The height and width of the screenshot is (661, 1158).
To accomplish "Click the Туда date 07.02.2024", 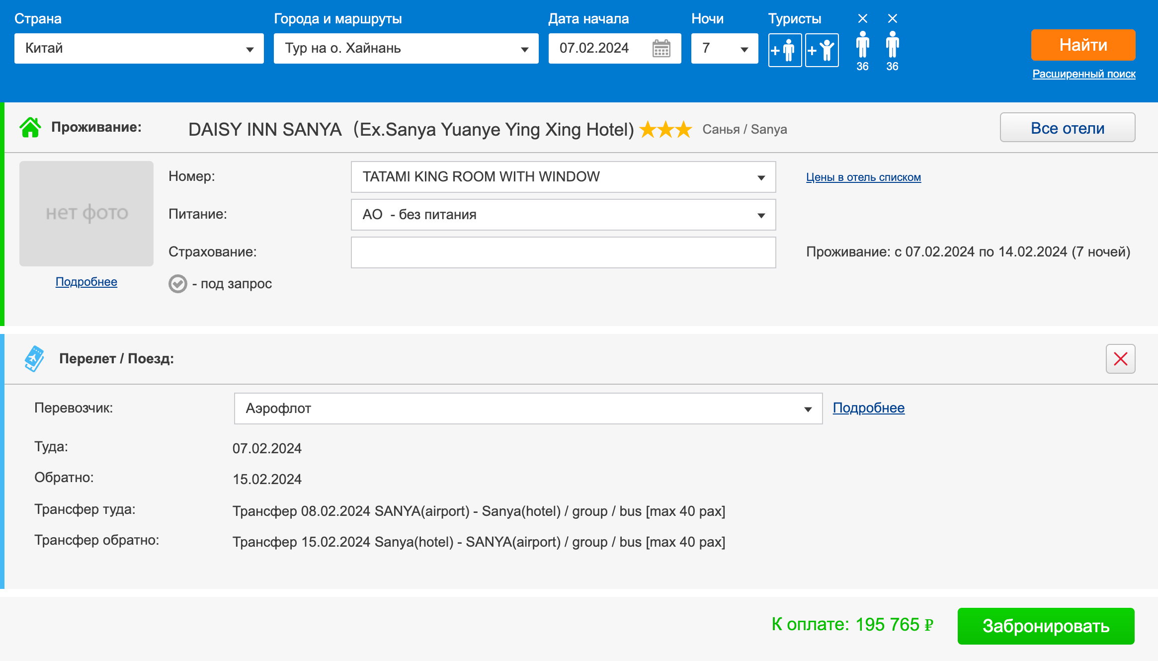I will point(267,448).
